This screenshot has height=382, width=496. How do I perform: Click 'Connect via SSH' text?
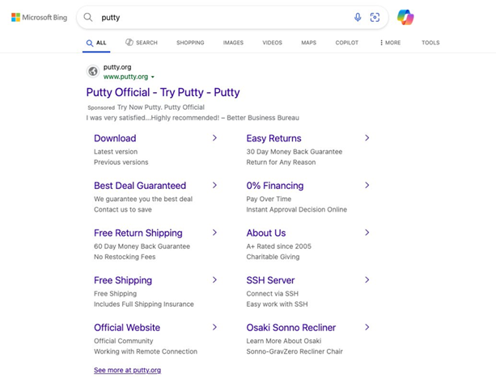[x=272, y=294]
